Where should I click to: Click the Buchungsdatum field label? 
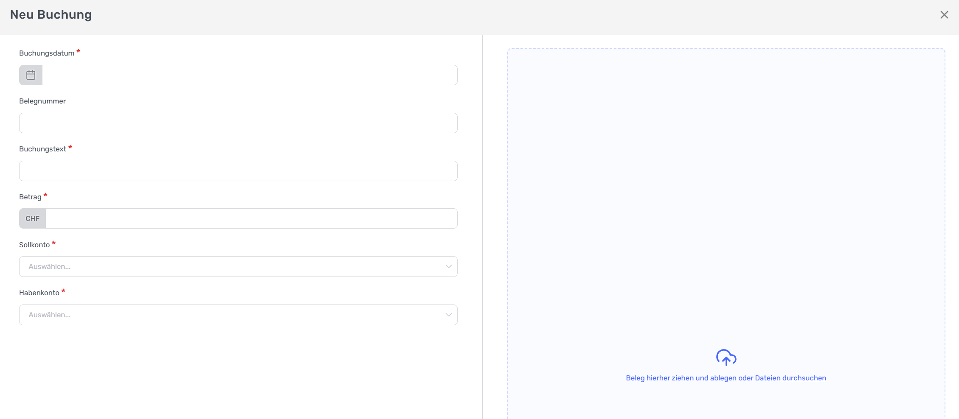pos(47,53)
